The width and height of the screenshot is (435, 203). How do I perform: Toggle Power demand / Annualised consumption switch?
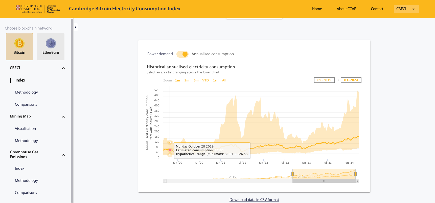(182, 54)
